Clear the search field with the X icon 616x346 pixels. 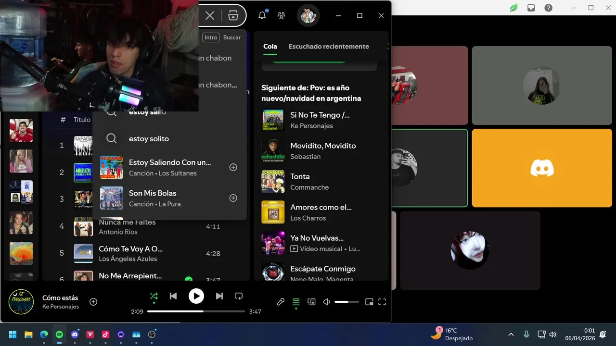pos(210,15)
